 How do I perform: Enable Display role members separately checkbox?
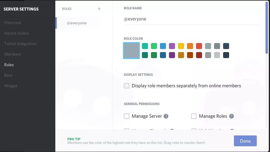(x=127, y=86)
